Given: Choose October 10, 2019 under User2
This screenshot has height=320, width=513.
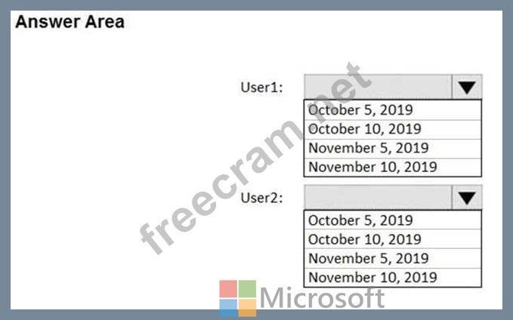Looking at the screenshot, I should pyautogui.click(x=393, y=239).
